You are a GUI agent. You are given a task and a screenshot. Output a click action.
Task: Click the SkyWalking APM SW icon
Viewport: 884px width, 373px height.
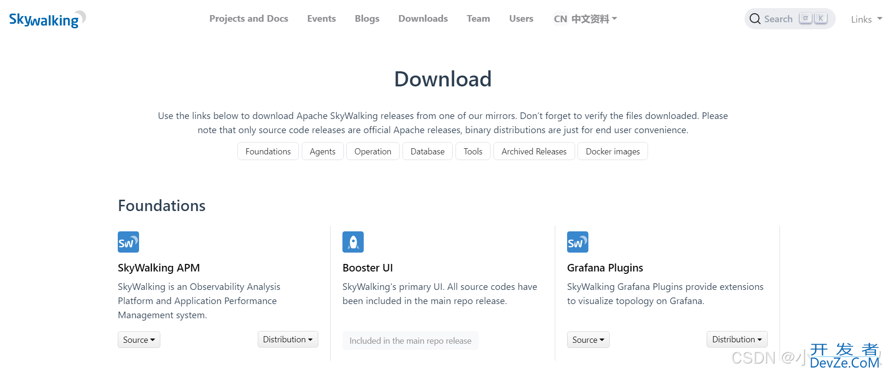128,242
